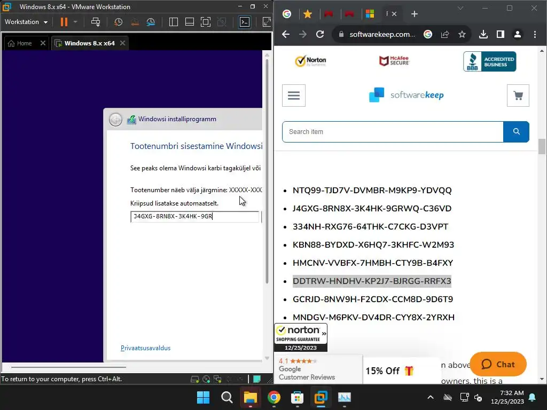Enter VMware full screen mode
The image size is (547, 410).
point(206,22)
